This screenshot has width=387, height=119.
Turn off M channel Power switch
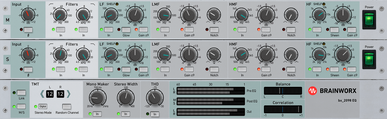(x=369, y=20)
